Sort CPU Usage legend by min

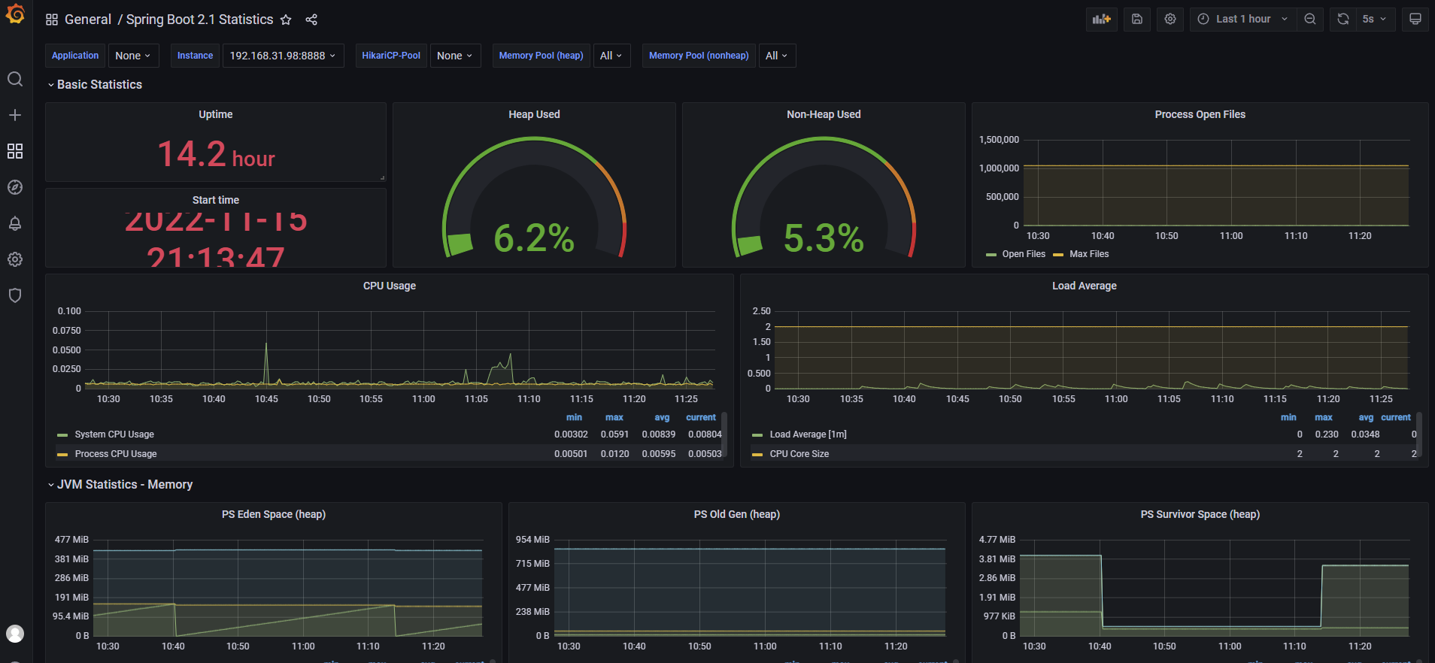574,417
